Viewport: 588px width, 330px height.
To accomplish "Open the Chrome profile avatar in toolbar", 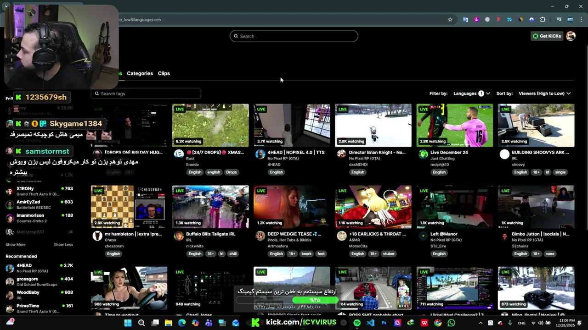I will click(570, 20).
